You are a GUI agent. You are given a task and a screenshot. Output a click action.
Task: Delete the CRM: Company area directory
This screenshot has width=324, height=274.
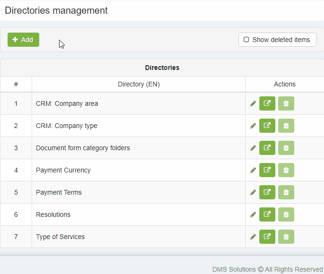[286, 103]
